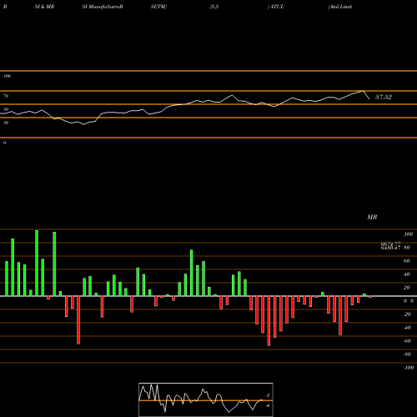This screenshot has width=417, height=417.
Task: Click the 'SI MunafaSutraR' header label
Action: click(x=103, y=7)
